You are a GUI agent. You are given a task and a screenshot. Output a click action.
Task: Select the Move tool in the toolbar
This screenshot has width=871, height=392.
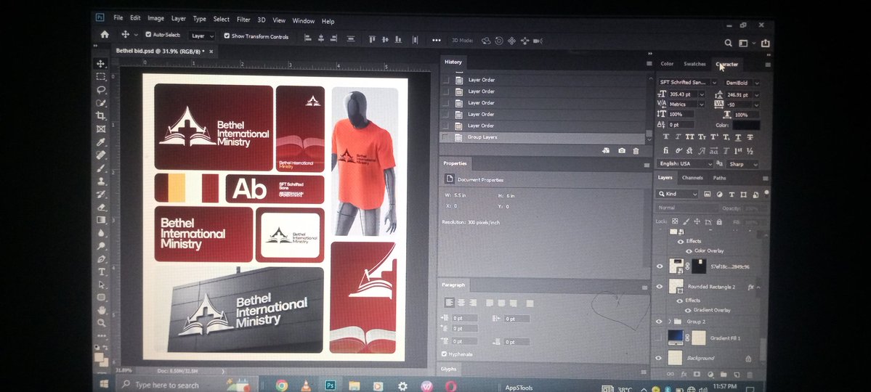click(x=100, y=64)
